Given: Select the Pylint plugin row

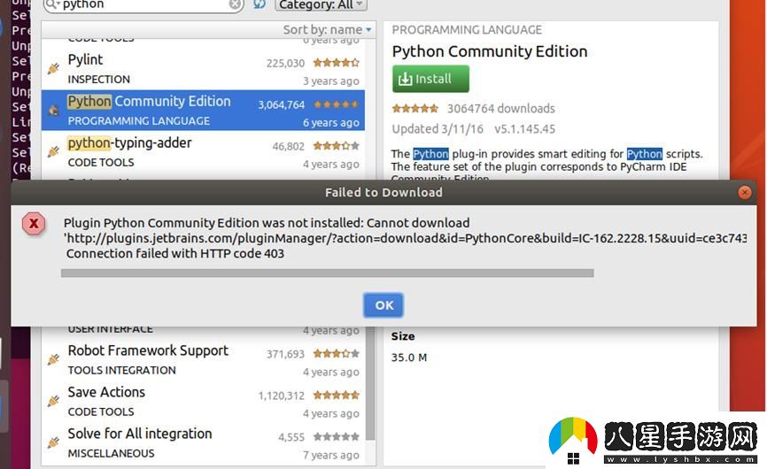Looking at the screenshot, I should [203, 70].
